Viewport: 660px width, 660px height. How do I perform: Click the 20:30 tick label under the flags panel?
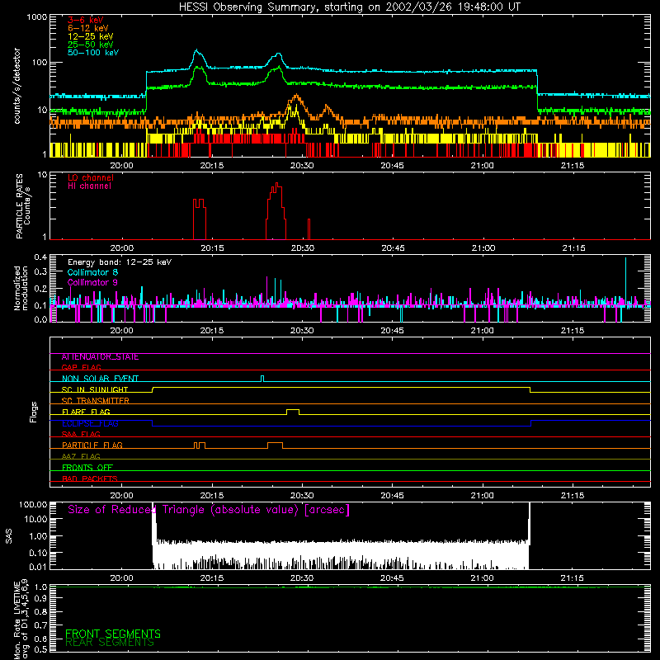click(x=302, y=496)
